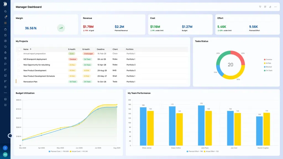Open the flag icon in sidebar
Viewport: 283px width, 159px height.
click(x=6, y=64)
